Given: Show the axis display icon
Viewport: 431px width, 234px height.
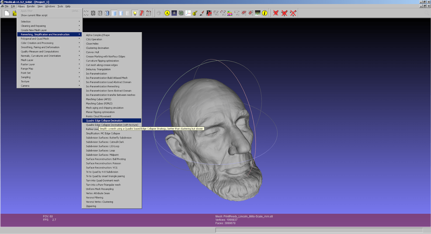Looking at the screenshot, I should (188, 13).
